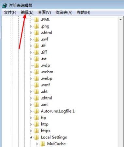Image resolution: width=124 pixels, height=147 pixels.
Task: Click the https folder icon
Action: click(36, 131)
